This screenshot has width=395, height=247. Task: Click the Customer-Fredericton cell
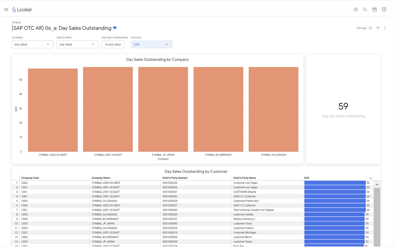pyautogui.click(x=246, y=201)
